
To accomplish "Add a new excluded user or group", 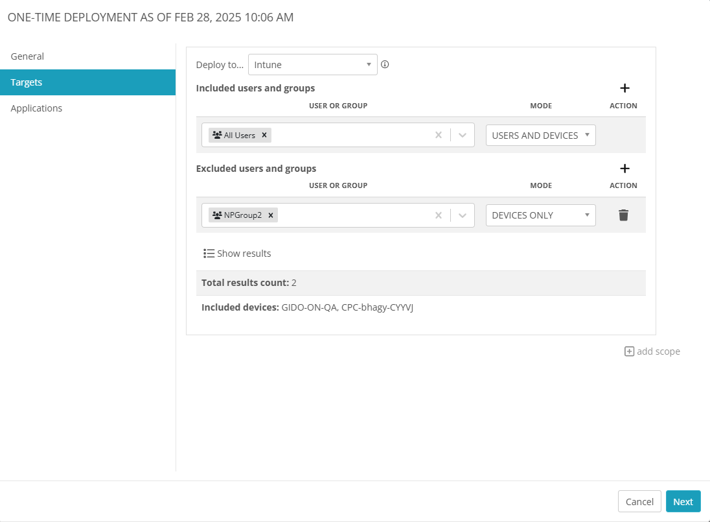I will pos(624,169).
